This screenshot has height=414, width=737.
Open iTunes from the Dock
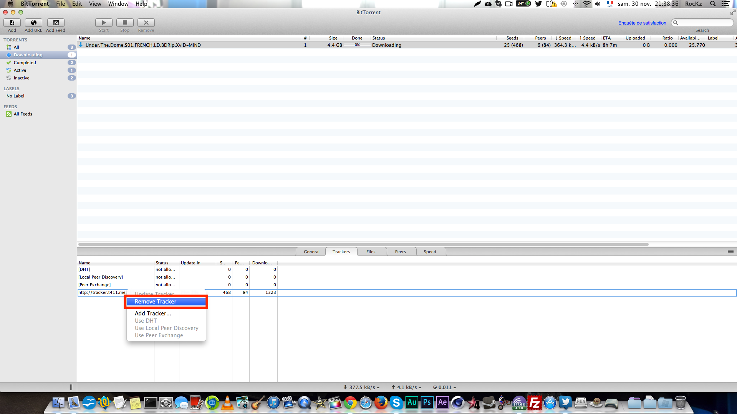[x=273, y=403]
